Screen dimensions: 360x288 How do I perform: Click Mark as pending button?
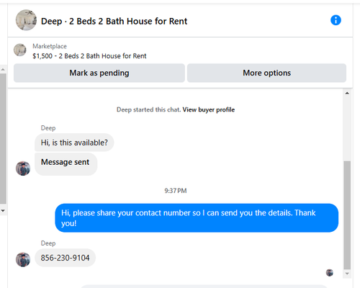[99, 73]
